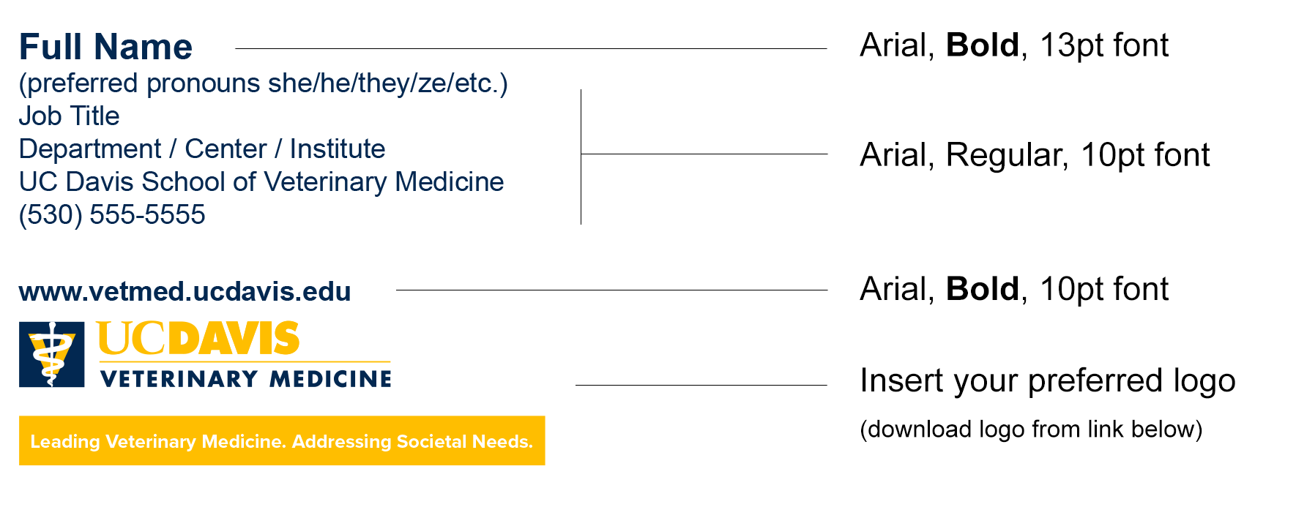The width and height of the screenshot is (1296, 529).
Task: Click the 'Arial, Bold, 13pt font' label
Action: [1013, 45]
